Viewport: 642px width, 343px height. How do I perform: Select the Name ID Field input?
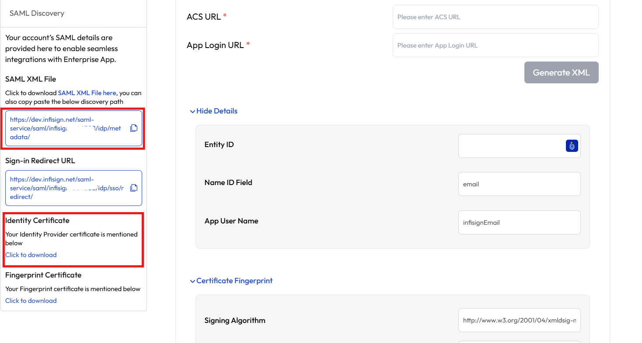click(519, 184)
